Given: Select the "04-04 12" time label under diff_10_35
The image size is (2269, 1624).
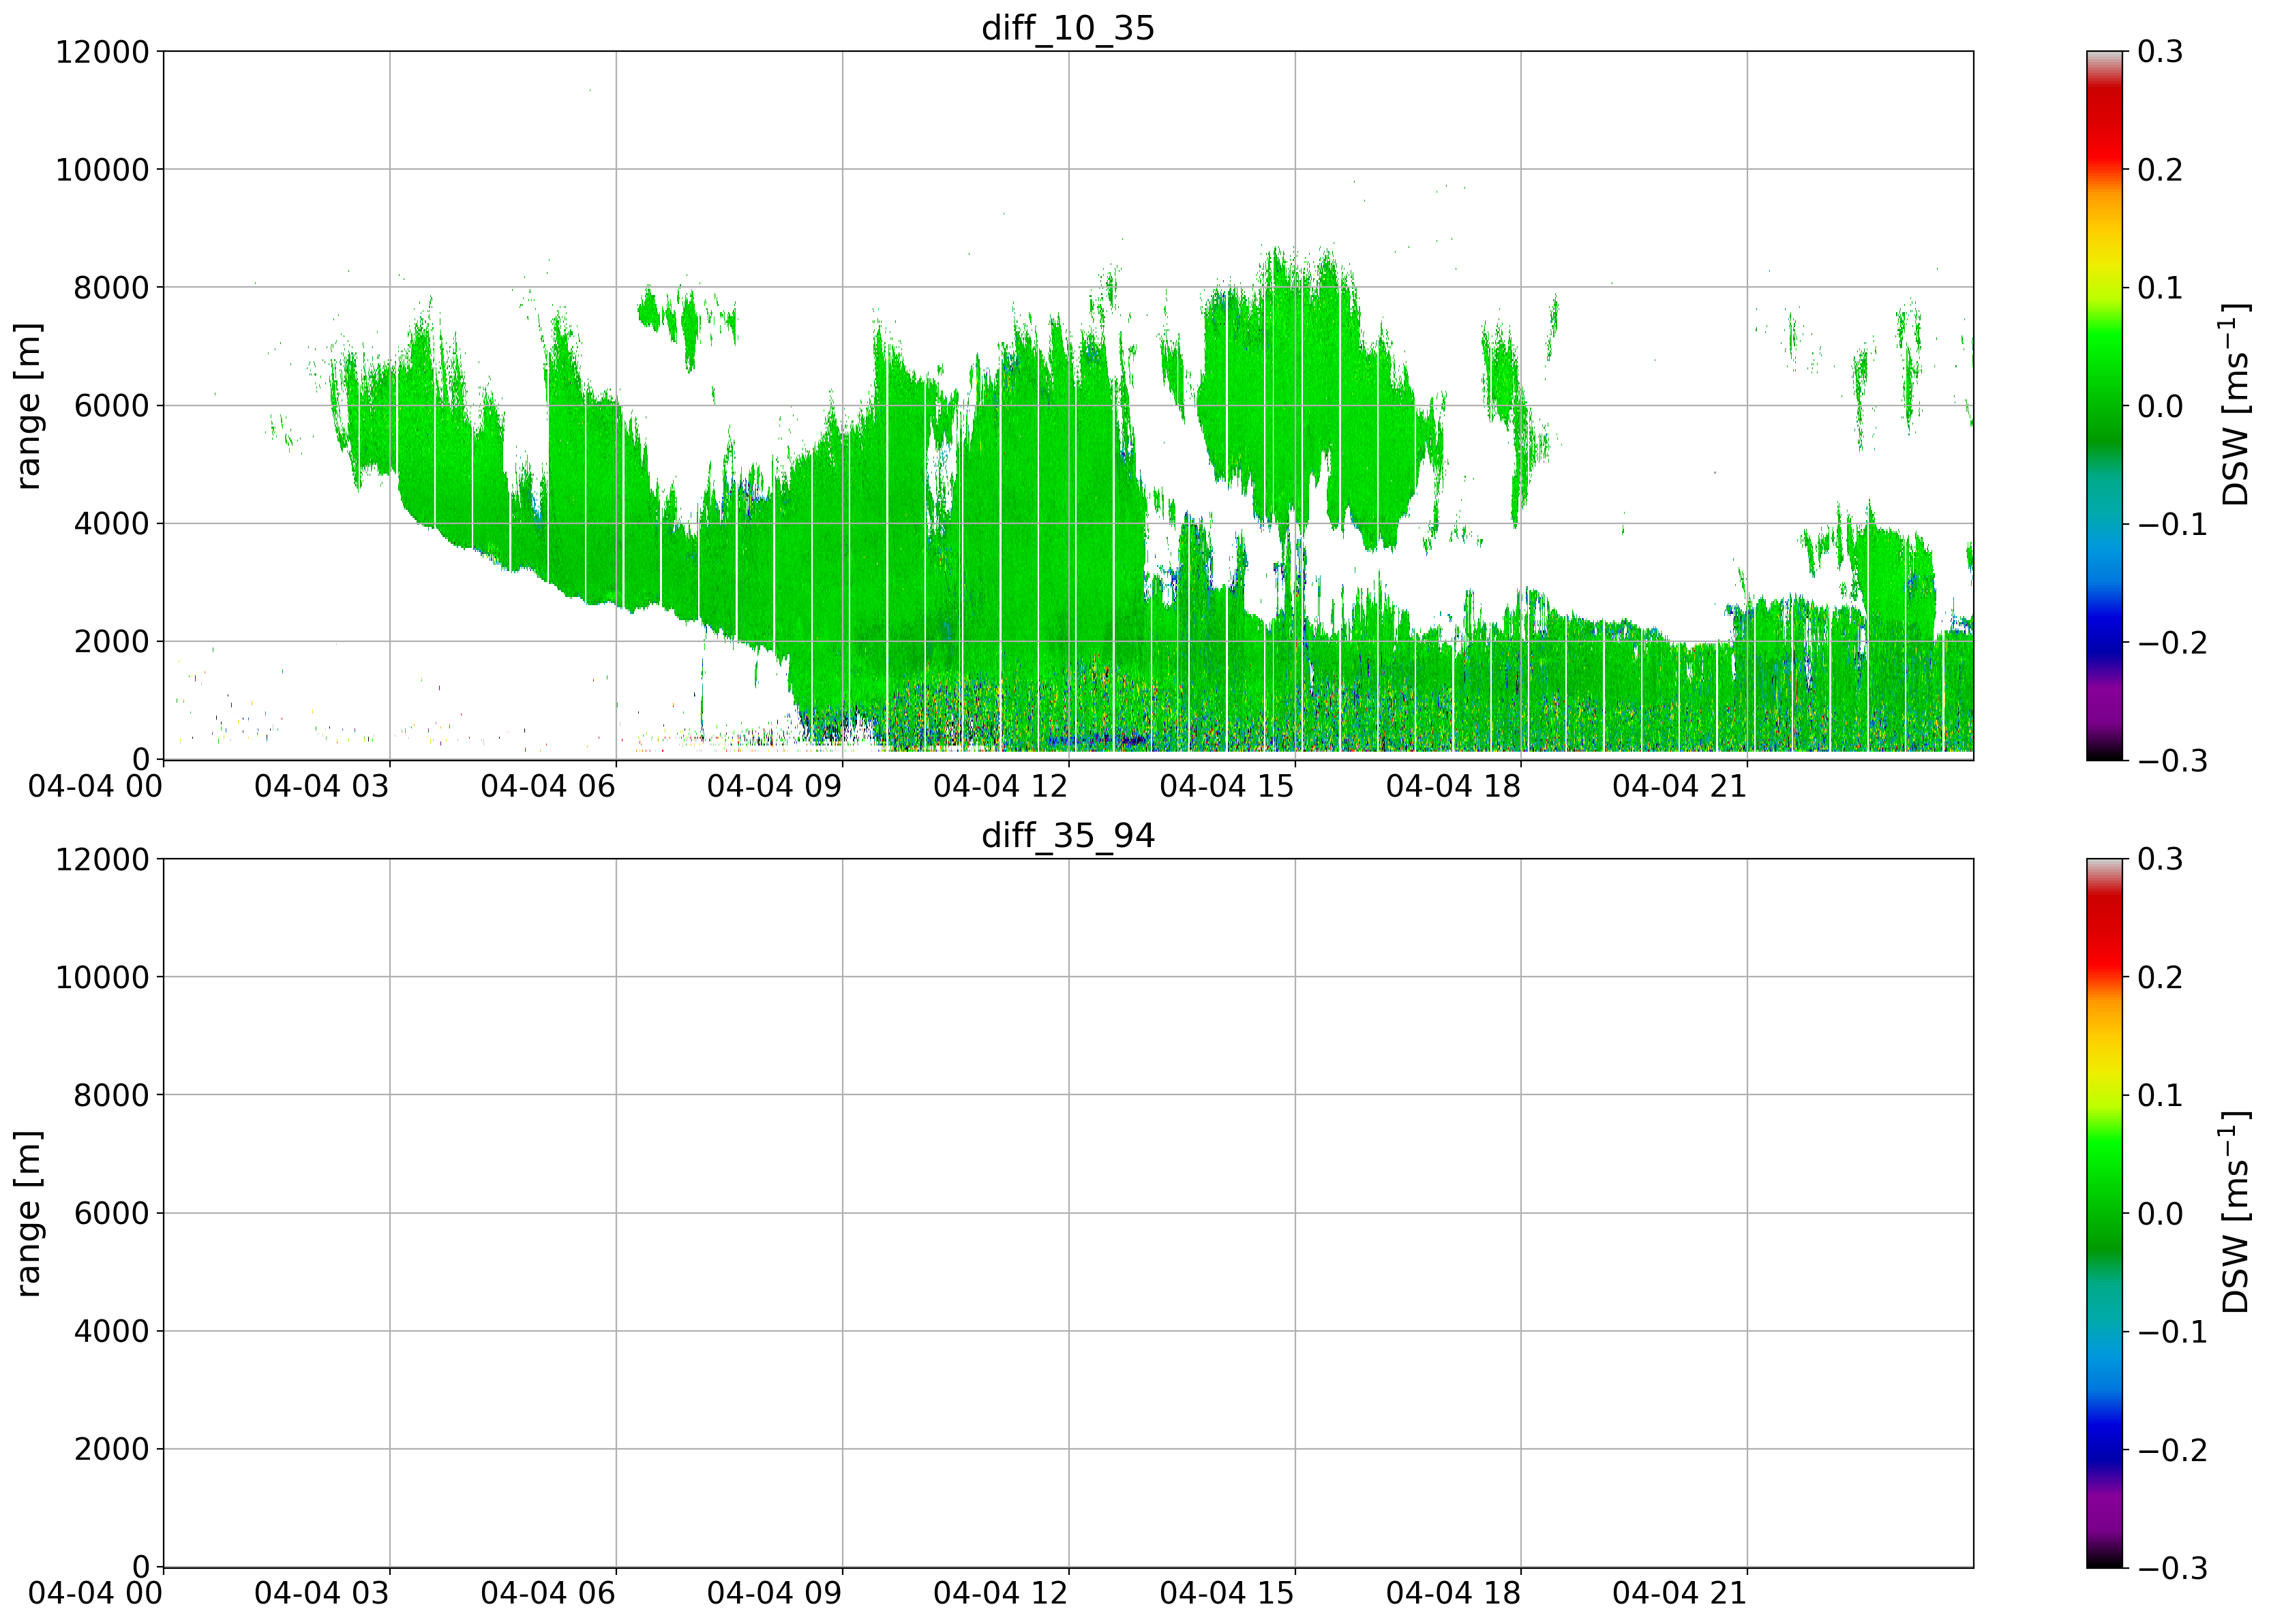Looking at the screenshot, I should click(x=1000, y=787).
